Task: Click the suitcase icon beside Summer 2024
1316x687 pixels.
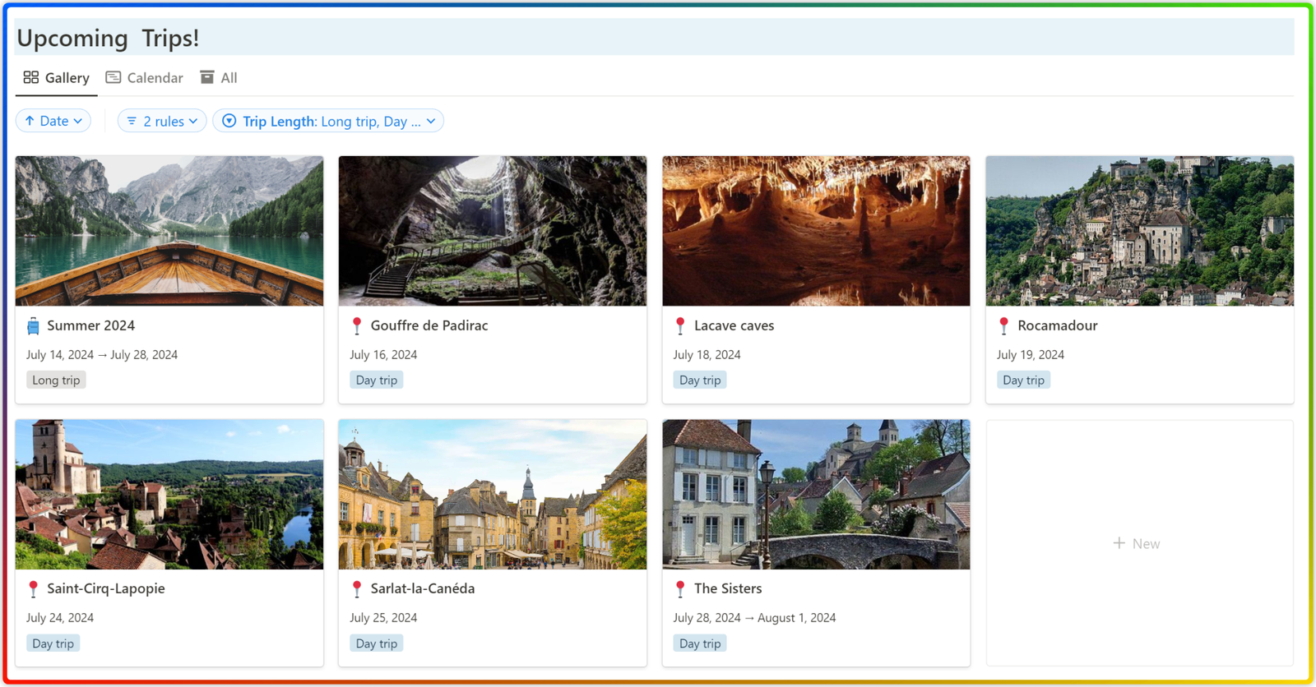Action: coord(33,326)
